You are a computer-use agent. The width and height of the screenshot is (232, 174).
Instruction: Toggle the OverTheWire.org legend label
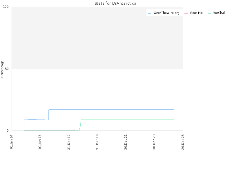pos(166,13)
